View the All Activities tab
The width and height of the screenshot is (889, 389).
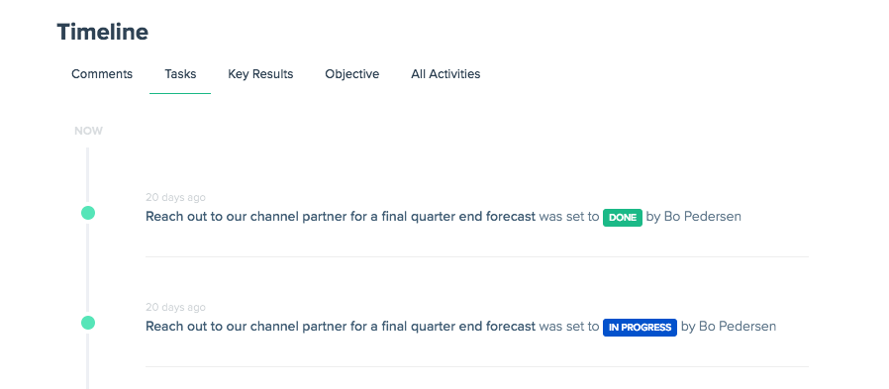click(x=445, y=74)
